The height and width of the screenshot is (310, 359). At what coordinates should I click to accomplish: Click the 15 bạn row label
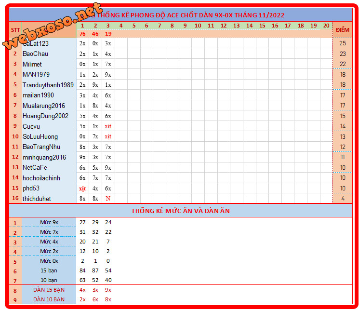point(49,270)
